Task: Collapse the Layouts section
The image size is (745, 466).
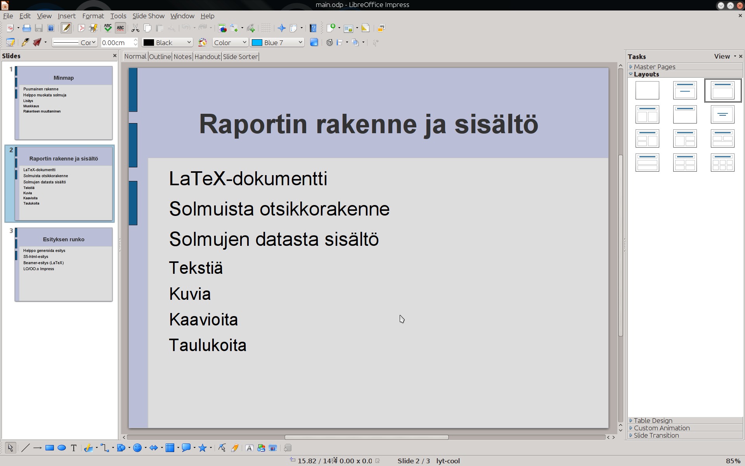Action: (685, 74)
